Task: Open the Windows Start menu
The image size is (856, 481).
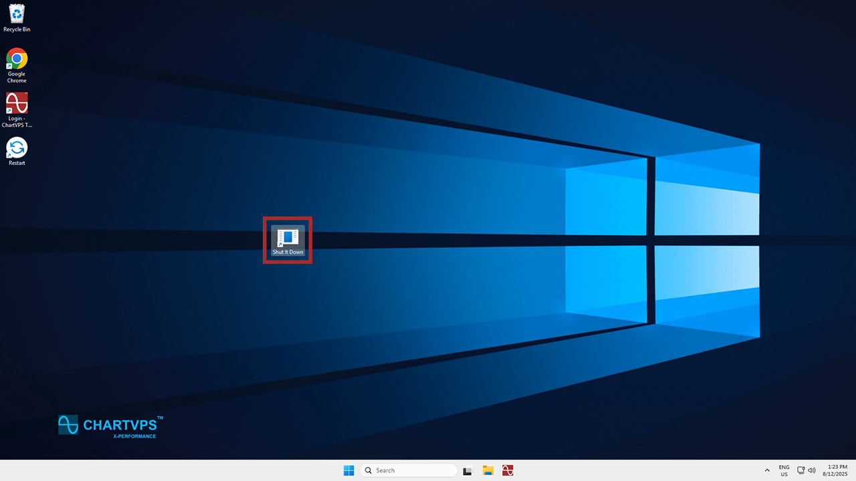Action: pyautogui.click(x=348, y=470)
